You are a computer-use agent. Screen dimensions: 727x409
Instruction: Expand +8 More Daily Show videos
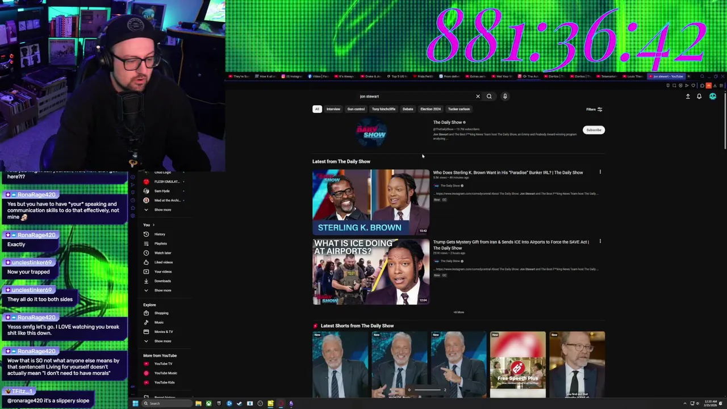tap(458, 312)
